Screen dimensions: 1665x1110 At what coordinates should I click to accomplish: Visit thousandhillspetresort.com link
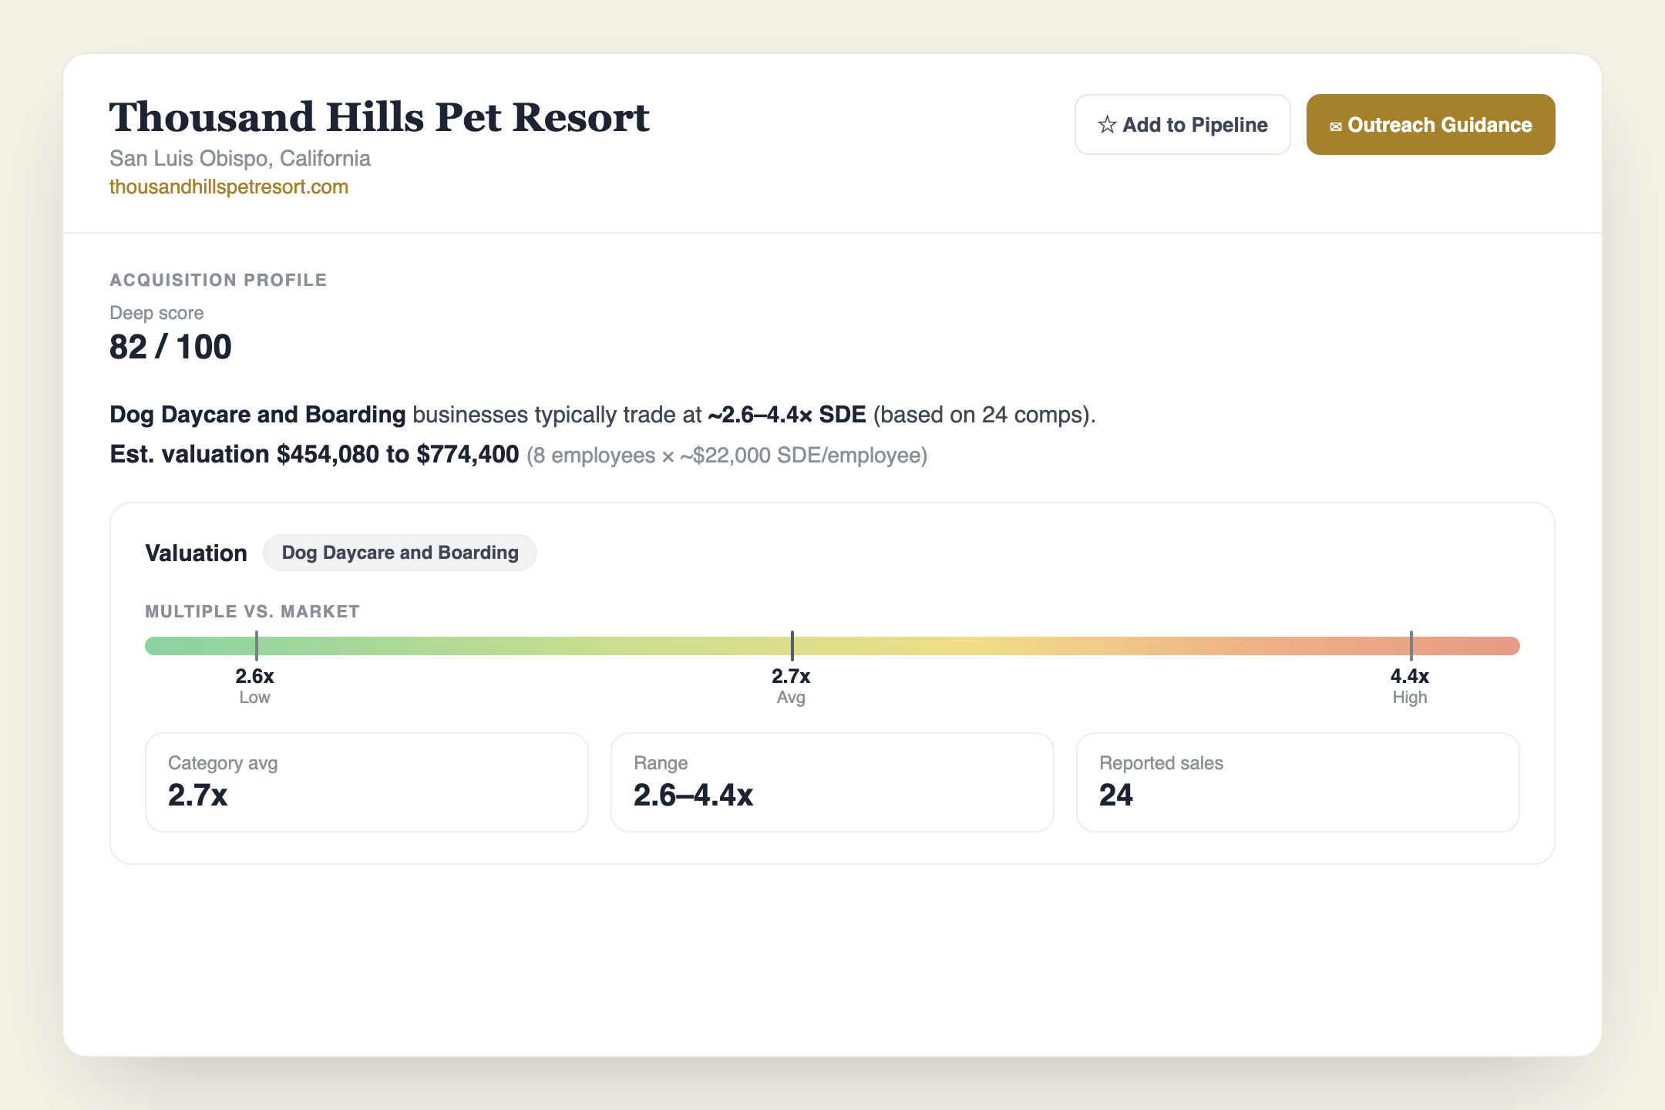[x=229, y=187]
